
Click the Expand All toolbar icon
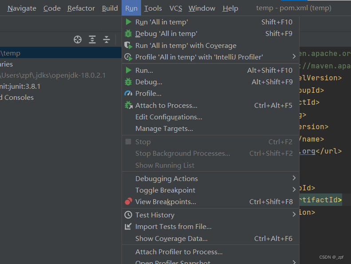92,39
